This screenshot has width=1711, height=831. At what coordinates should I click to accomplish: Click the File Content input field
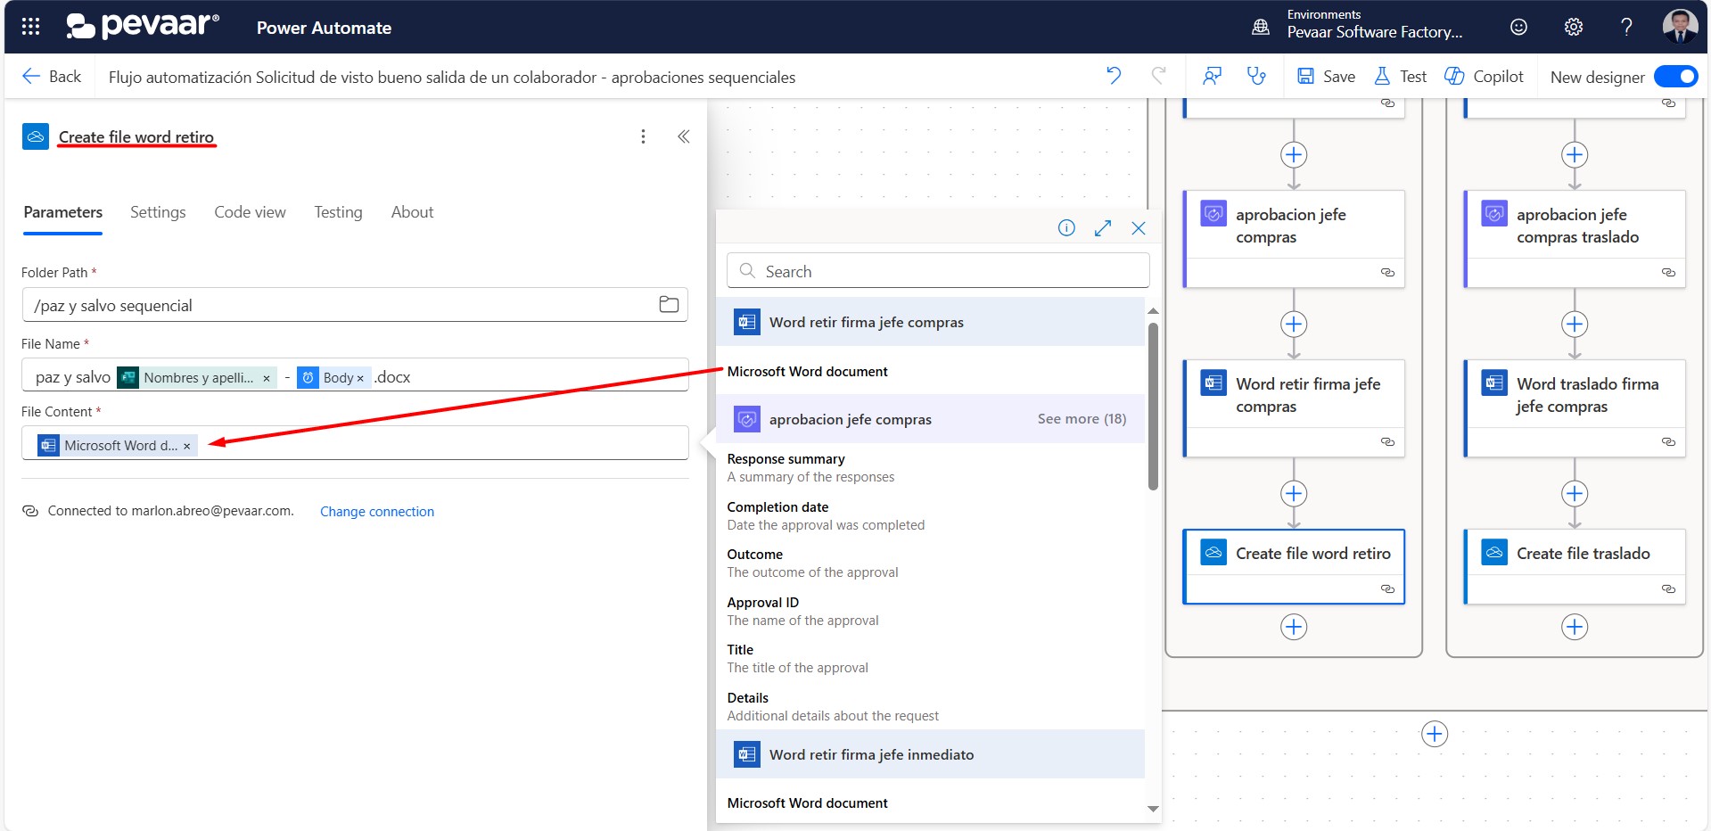(355, 443)
